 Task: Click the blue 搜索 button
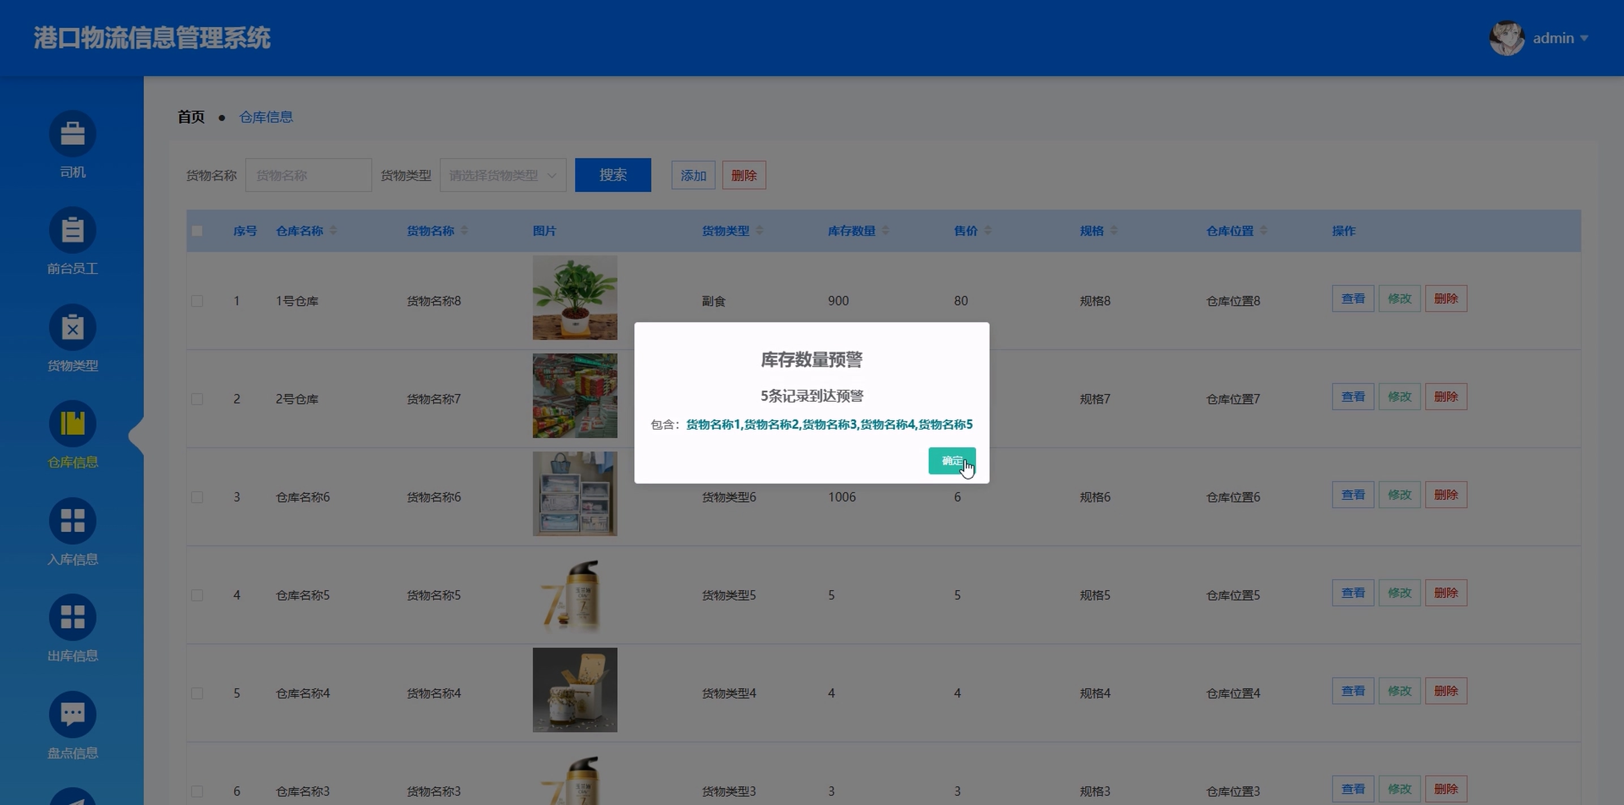(612, 175)
